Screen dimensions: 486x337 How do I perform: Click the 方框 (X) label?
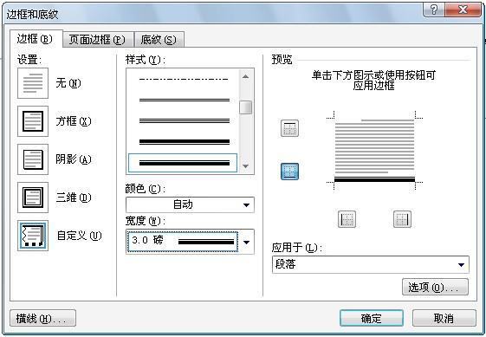74,121
